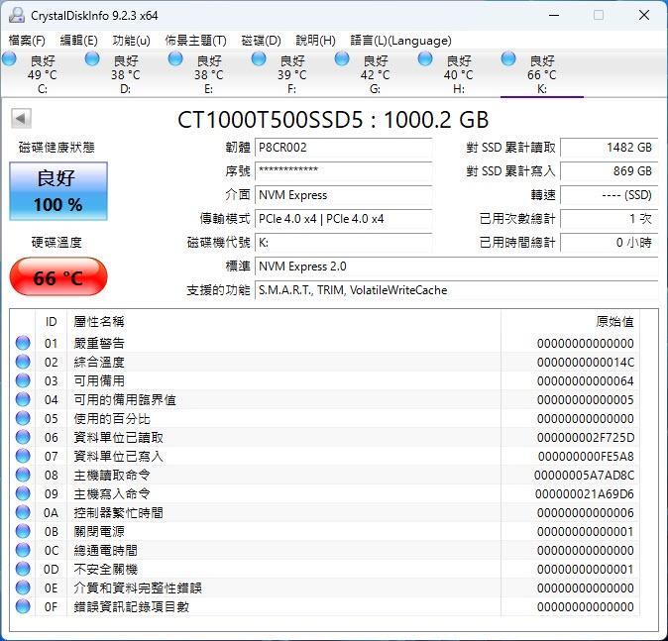Click the NVM Express 2.0 standard field

pyautogui.click(x=456, y=267)
